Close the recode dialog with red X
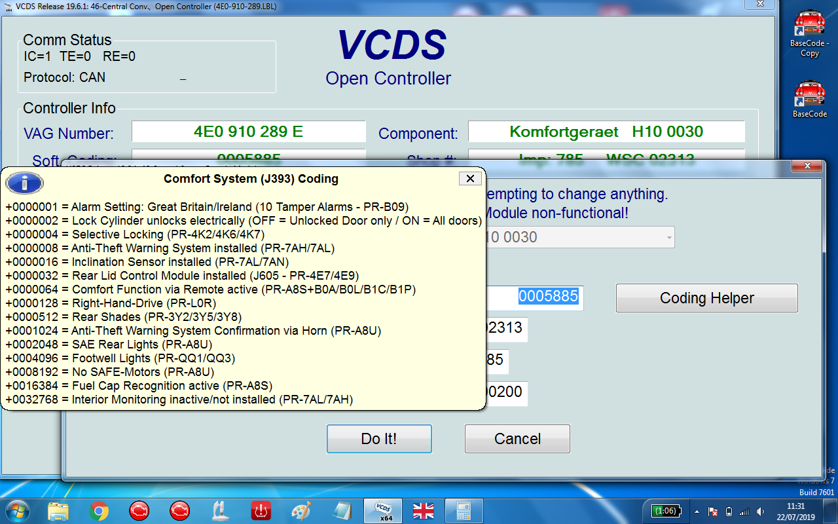838x524 pixels. tap(807, 166)
